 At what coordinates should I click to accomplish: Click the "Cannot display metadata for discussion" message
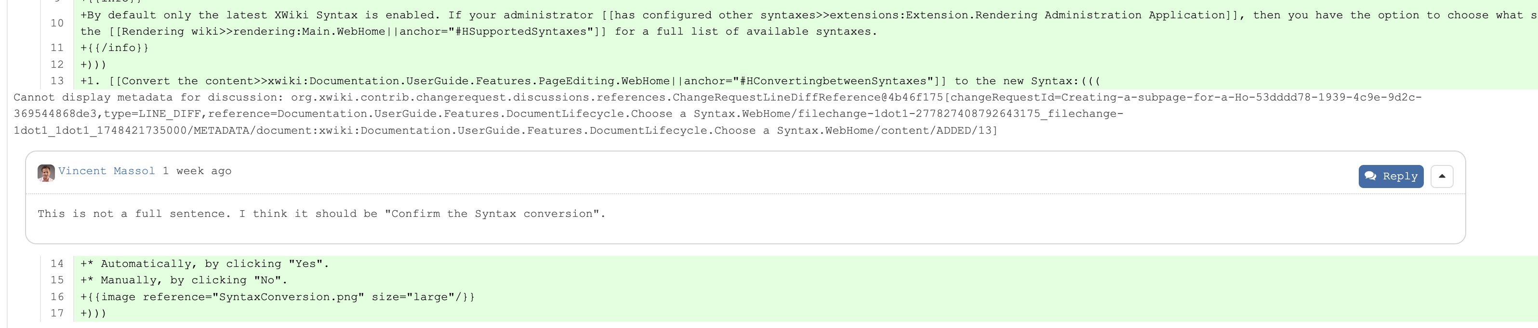click(x=717, y=114)
